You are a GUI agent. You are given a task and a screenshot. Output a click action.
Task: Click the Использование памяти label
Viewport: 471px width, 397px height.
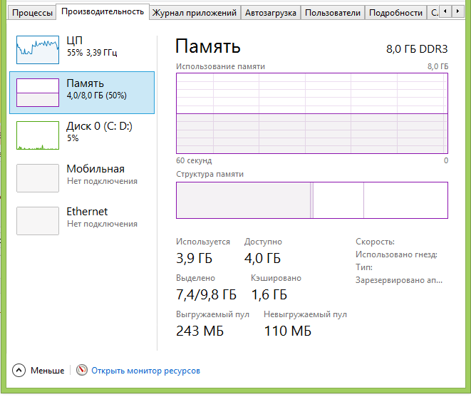click(x=220, y=66)
